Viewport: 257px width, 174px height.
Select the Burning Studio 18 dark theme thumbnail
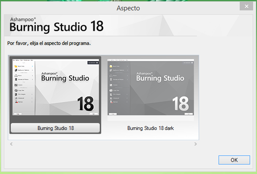pos(151,87)
